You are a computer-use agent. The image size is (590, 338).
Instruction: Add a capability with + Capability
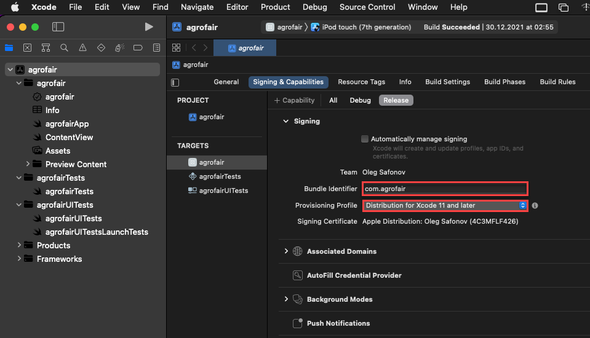[294, 100]
